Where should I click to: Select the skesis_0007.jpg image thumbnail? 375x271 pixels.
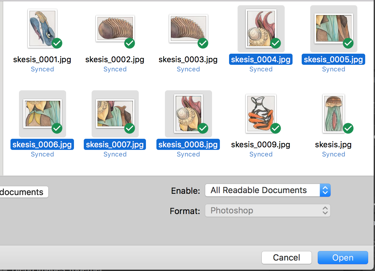(115, 114)
